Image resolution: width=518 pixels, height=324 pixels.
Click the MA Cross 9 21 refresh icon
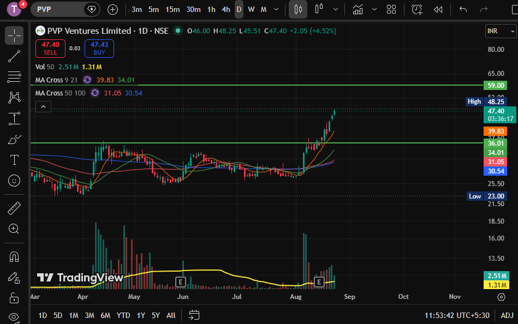87,80
